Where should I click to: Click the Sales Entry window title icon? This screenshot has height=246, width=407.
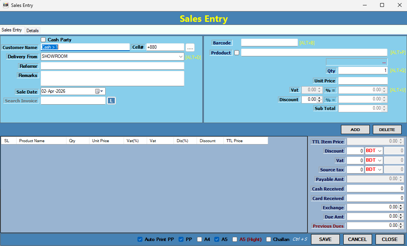pos(6,5)
